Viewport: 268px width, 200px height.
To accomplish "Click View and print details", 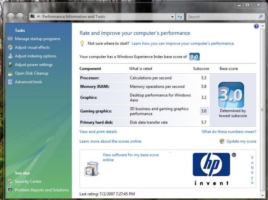I will (98, 132).
